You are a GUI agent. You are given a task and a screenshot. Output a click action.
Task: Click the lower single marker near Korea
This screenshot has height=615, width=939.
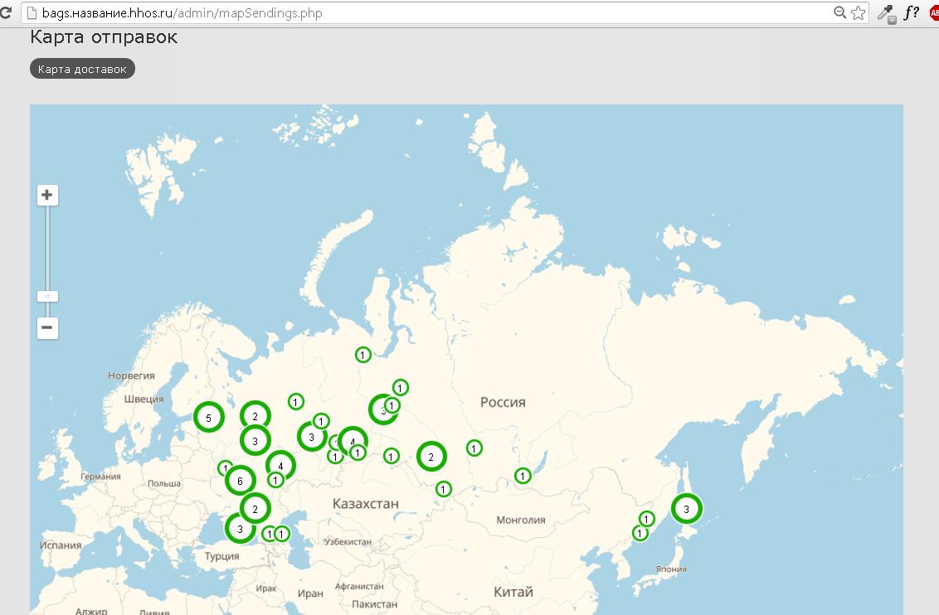640,533
